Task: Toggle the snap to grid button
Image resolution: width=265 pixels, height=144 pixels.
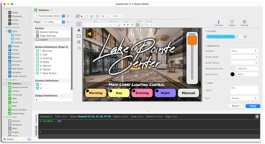Action: (x=92, y=16)
